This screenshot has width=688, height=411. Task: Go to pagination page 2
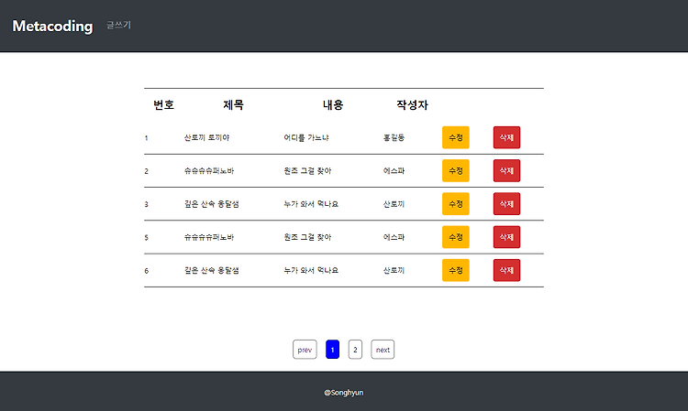click(355, 350)
